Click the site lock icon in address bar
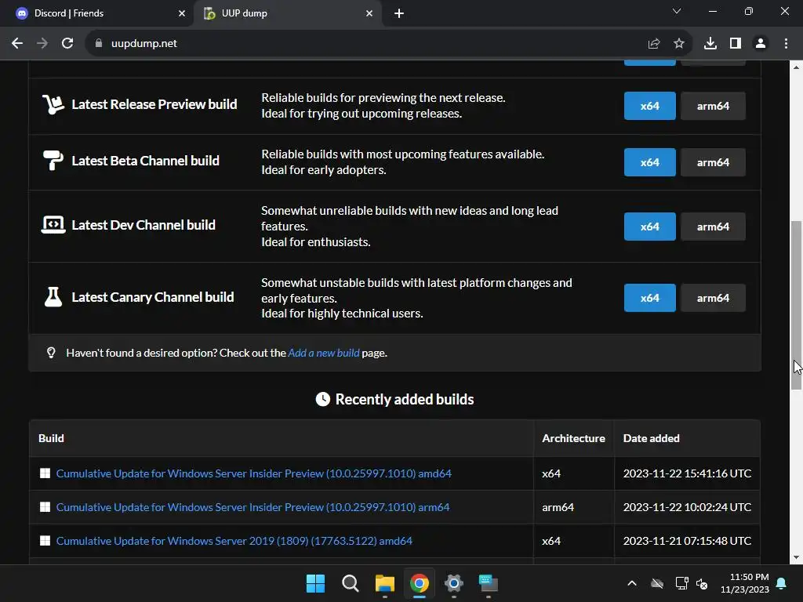 point(99,44)
